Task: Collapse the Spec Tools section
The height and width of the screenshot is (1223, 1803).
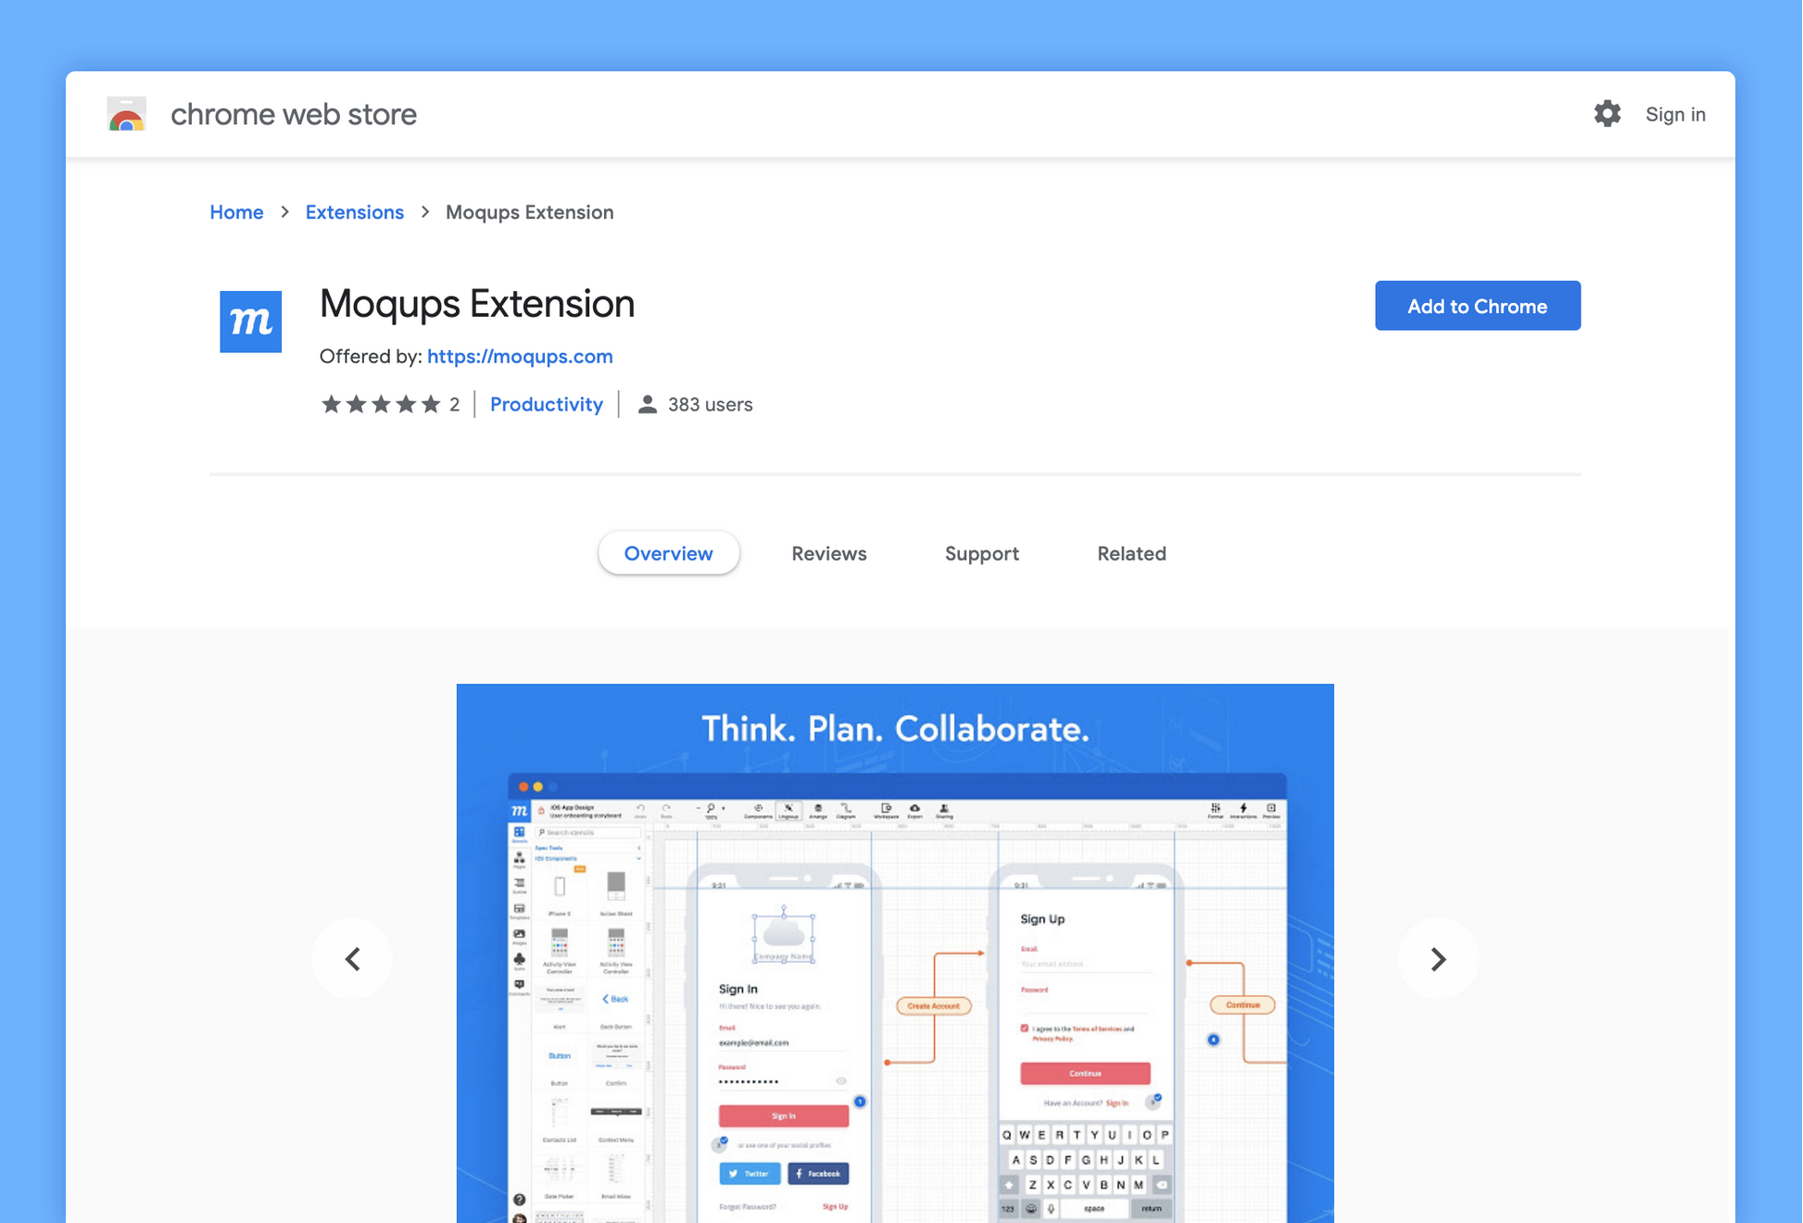Action: (637, 848)
